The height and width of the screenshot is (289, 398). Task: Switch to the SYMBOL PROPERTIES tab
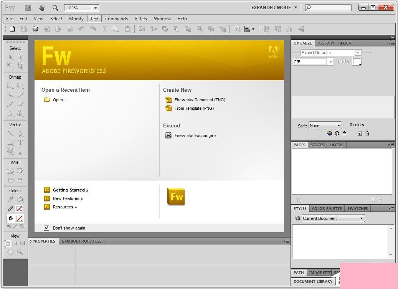point(82,241)
